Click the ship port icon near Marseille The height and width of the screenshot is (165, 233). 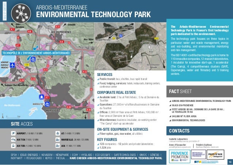click(42, 97)
